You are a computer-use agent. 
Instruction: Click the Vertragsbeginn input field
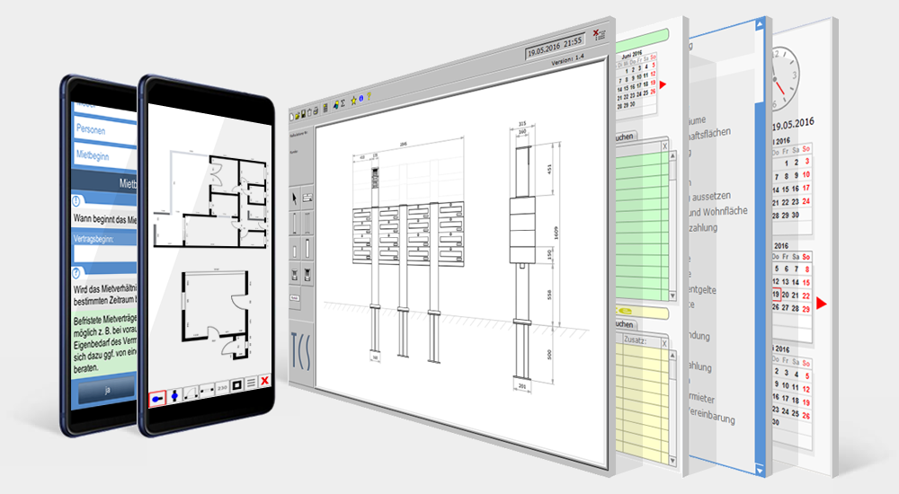click(103, 254)
